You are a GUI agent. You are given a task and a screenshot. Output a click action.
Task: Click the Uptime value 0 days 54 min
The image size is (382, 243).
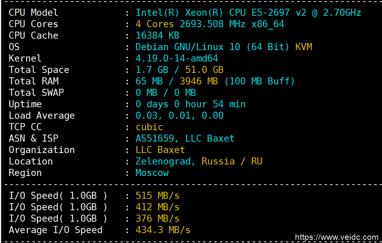pos(190,104)
